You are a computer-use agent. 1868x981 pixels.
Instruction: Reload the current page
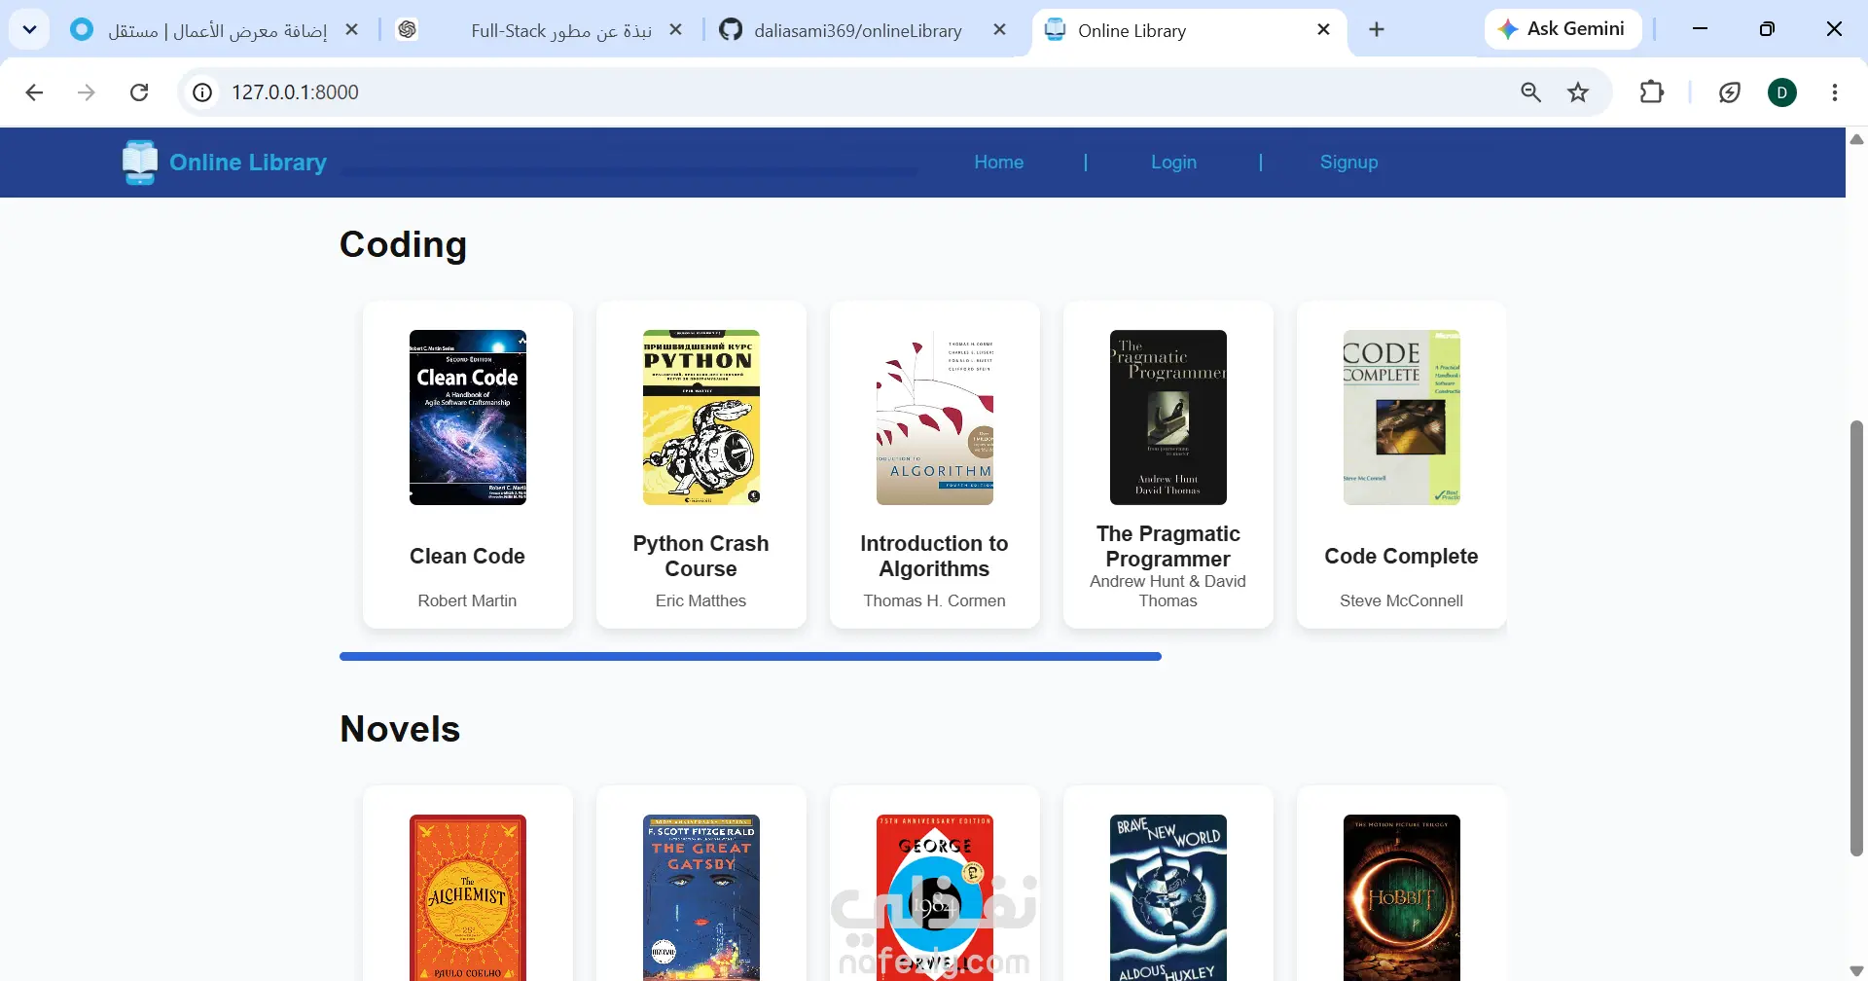139,92
